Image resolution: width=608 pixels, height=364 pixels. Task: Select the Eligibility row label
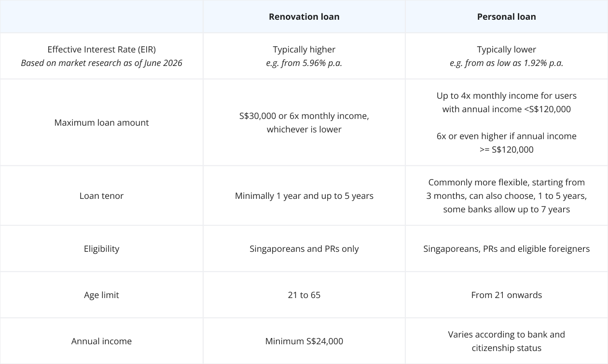pyautogui.click(x=101, y=248)
